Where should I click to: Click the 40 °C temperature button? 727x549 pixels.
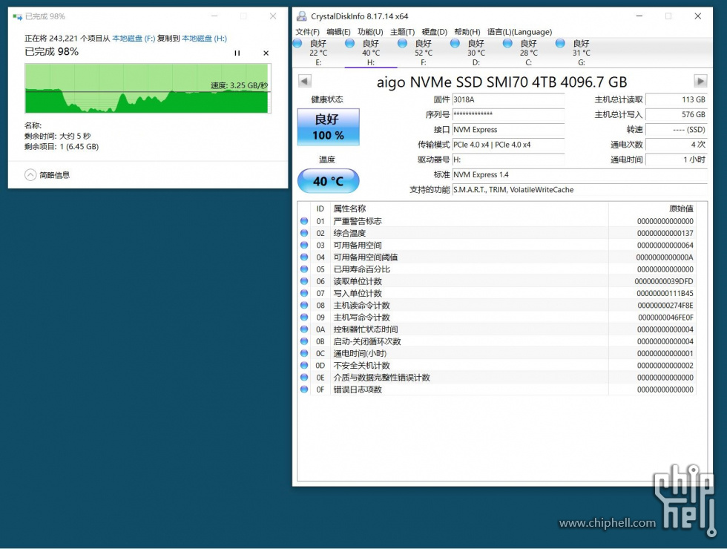point(328,181)
